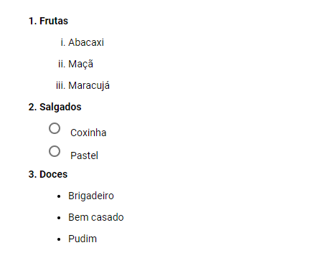The image size is (333, 268).
Task: Click the Coxinha label text
Action: (88, 133)
